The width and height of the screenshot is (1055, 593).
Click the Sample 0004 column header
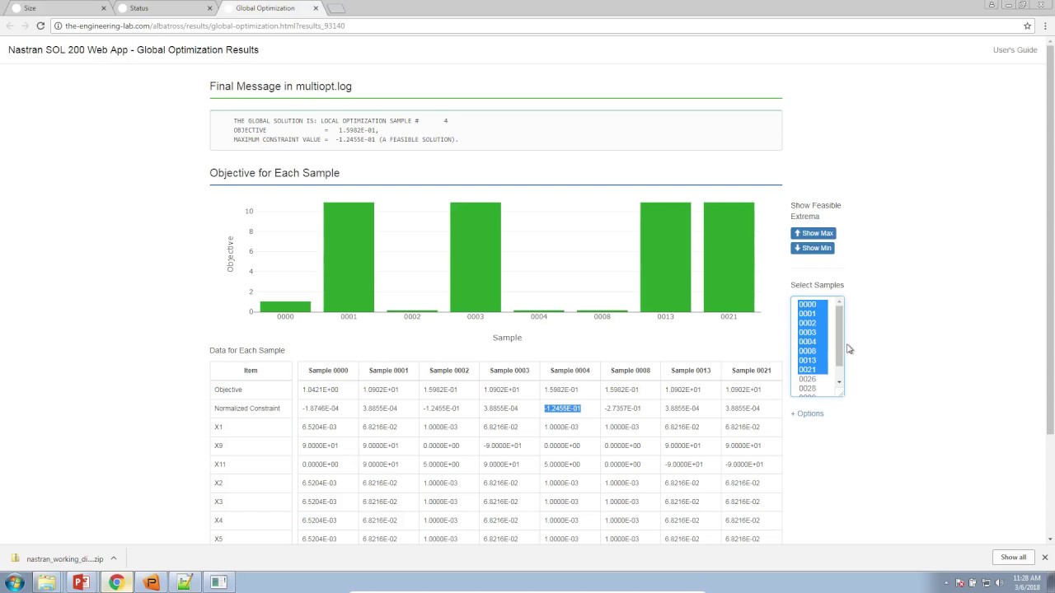570,371
